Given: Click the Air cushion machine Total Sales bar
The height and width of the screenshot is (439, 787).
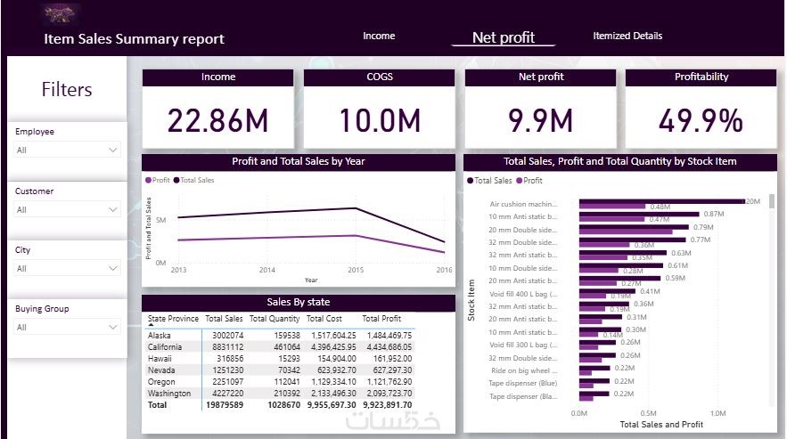Looking at the screenshot, I should pos(662,201).
